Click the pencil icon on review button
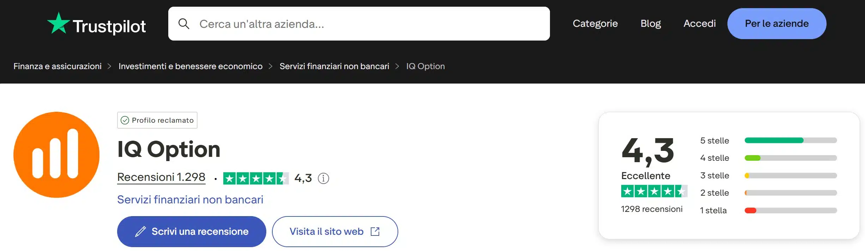Screen dimensions: 865x251 click(x=140, y=232)
